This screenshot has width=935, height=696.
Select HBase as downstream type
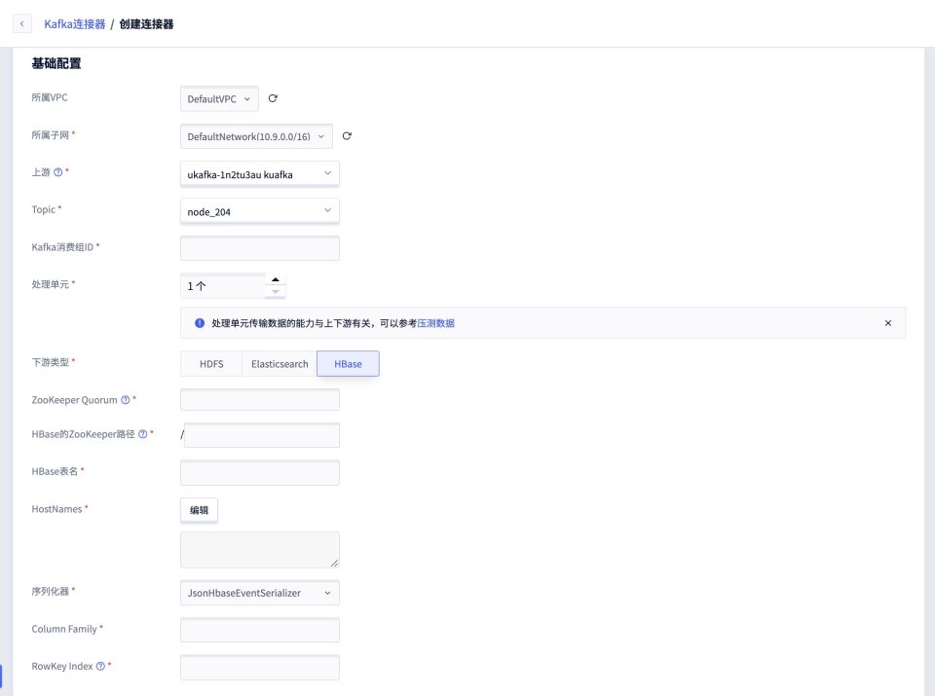(x=348, y=364)
